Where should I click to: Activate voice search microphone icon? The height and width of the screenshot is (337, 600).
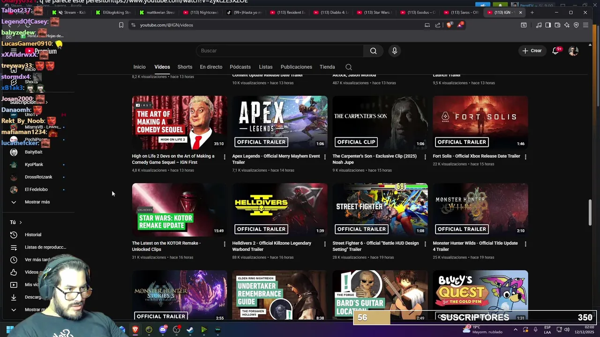[x=395, y=51]
